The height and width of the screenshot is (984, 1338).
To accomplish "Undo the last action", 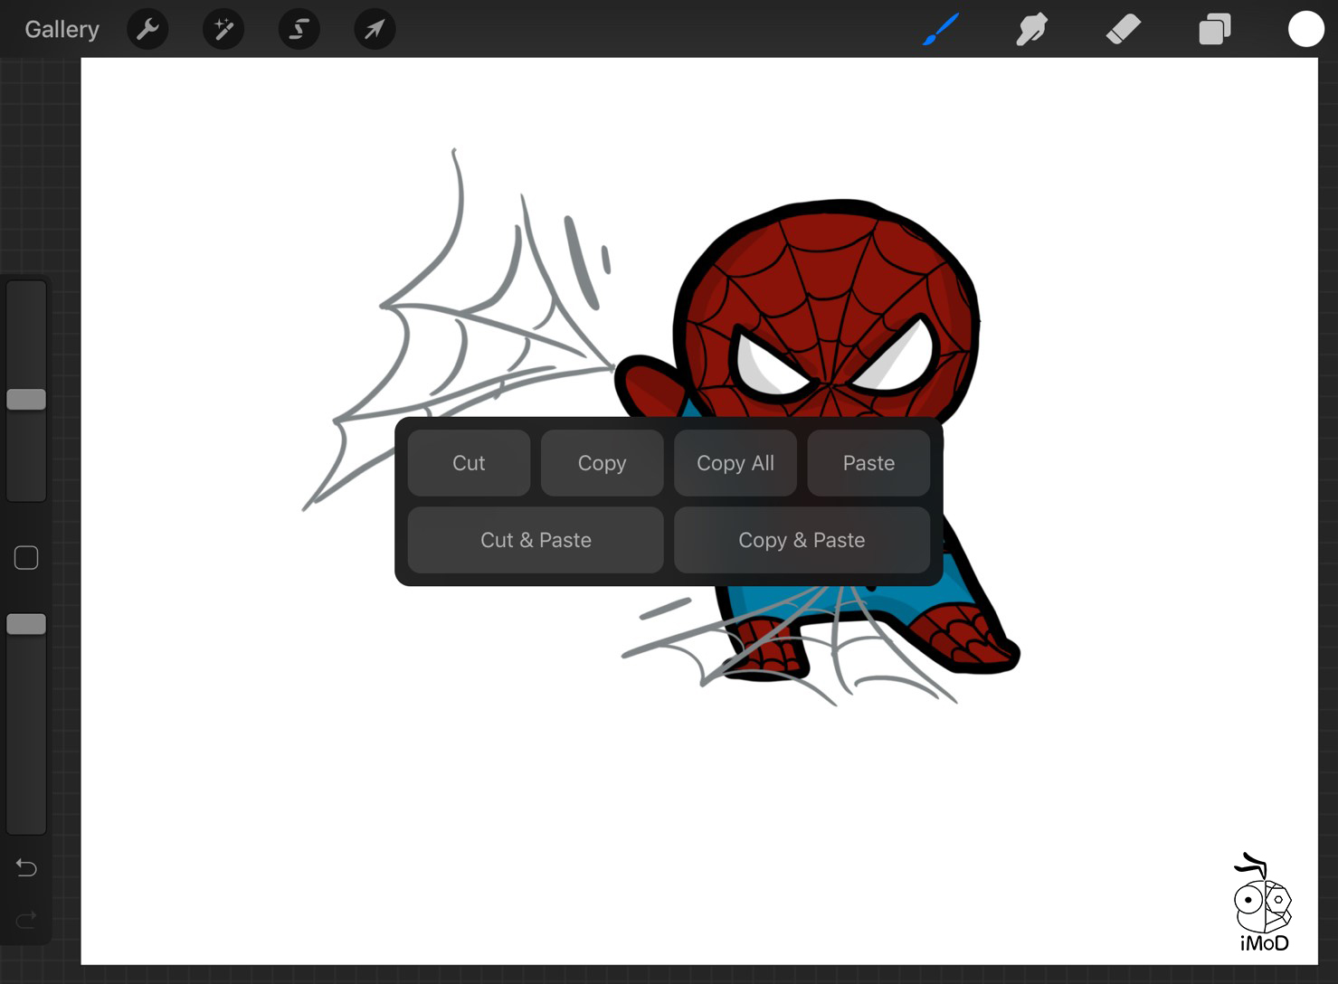I will [26, 868].
